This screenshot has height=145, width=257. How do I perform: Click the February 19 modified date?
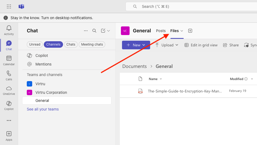click(238, 91)
